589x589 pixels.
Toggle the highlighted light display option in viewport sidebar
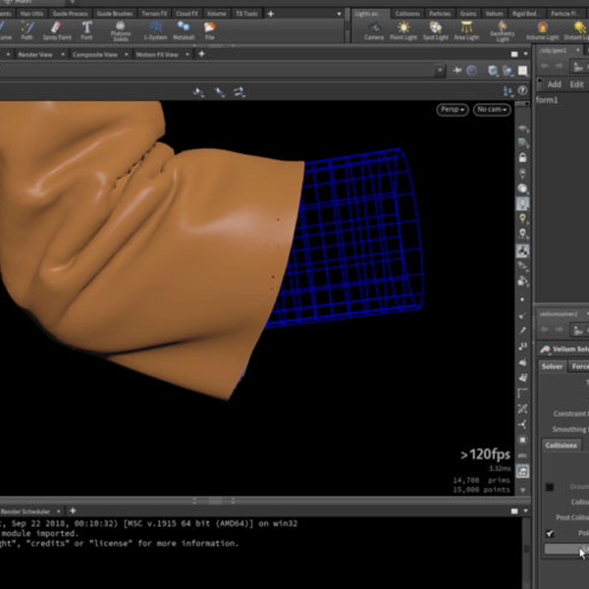pos(523,204)
